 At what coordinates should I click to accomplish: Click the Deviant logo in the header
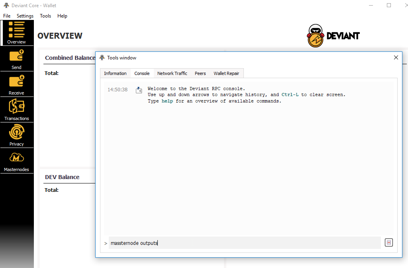pyautogui.click(x=333, y=35)
